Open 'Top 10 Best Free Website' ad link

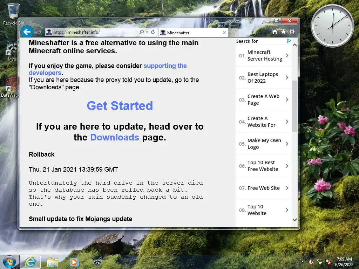pos(263,166)
